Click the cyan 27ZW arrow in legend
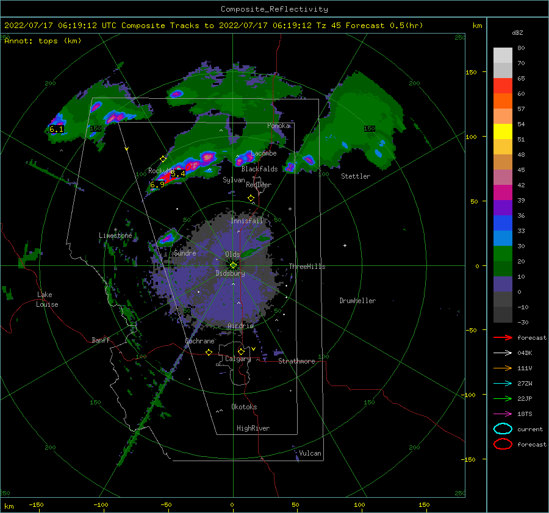Image resolution: width=549 pixels, height=513 pixels. point(503,384)
